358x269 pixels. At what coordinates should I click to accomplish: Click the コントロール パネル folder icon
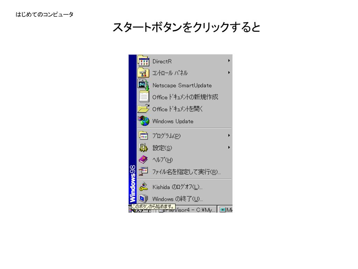pyautogui.click(x=143, y=73)
